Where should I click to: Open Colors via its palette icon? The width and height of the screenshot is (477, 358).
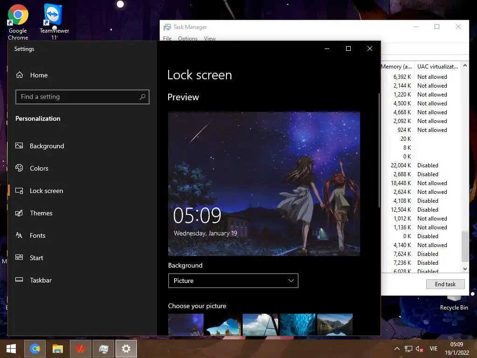tap(19, 168)
